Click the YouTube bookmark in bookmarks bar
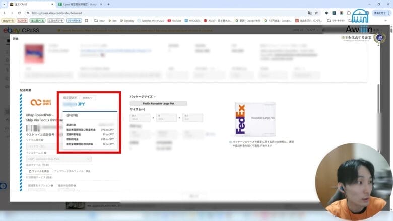The width and height of the screenshot is (393, 221). [x=174, y=21]
